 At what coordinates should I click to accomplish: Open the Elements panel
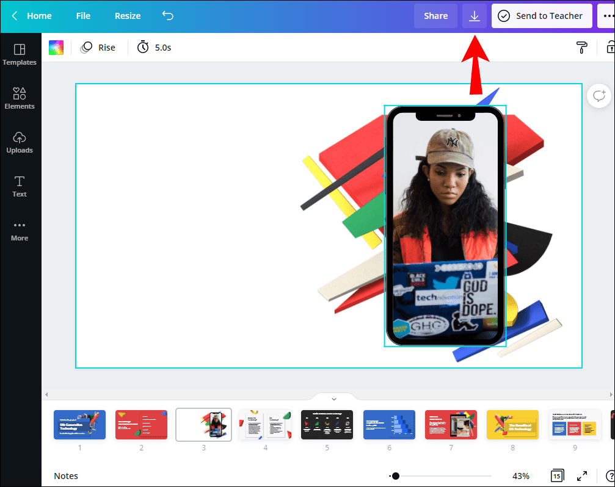pos(20,98)
